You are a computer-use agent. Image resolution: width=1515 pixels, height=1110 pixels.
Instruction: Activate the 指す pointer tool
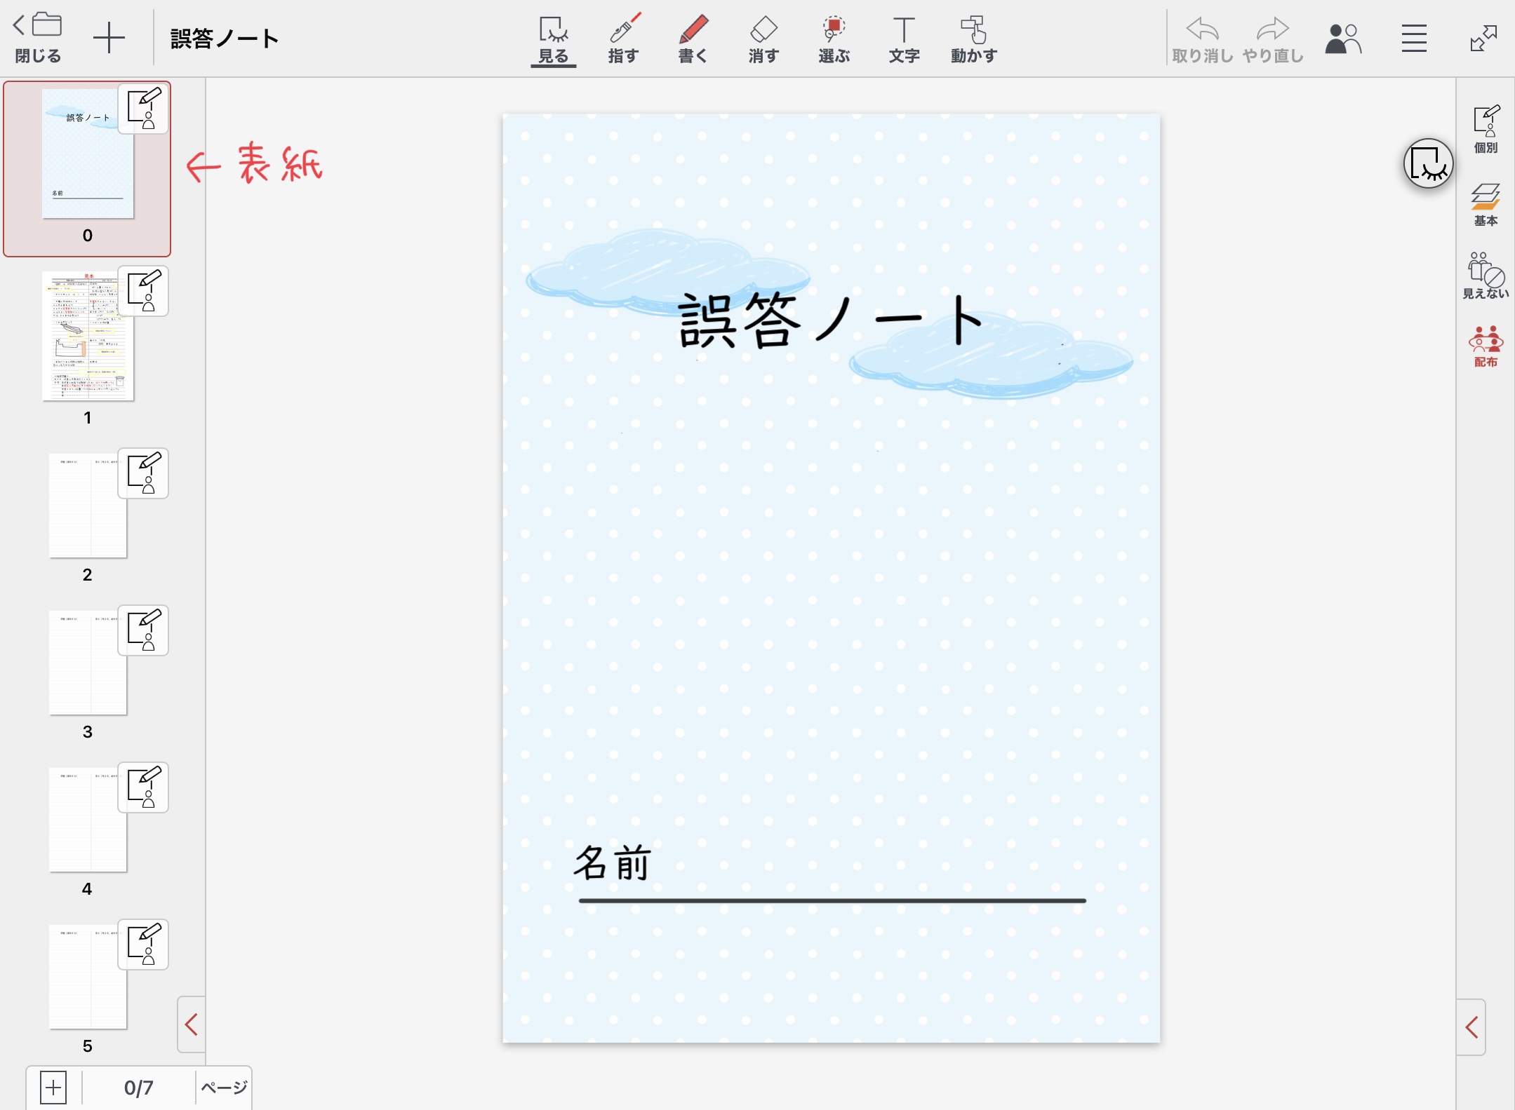point(623,39)
